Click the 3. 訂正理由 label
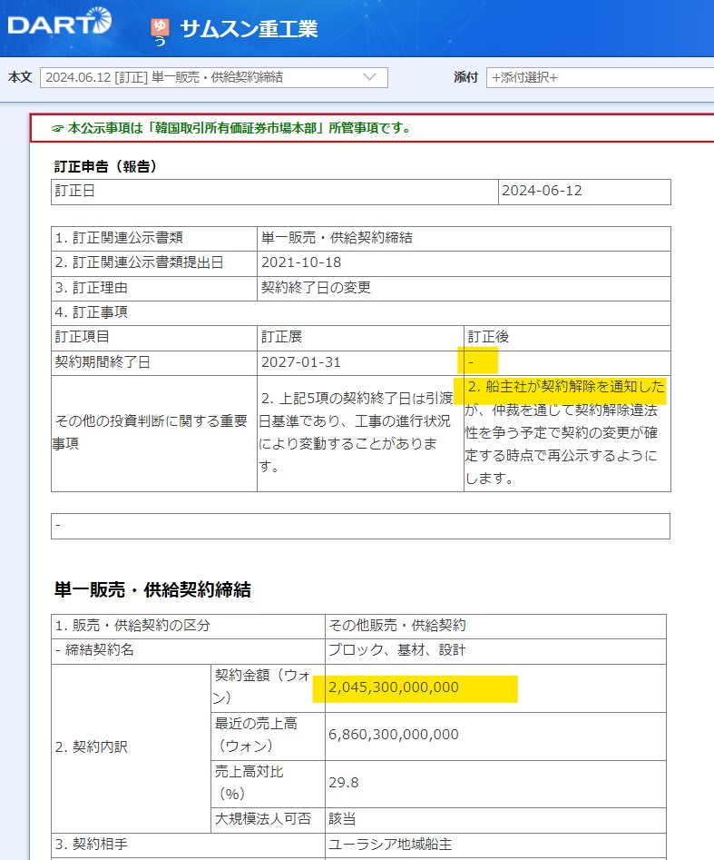 coord(91,288)
